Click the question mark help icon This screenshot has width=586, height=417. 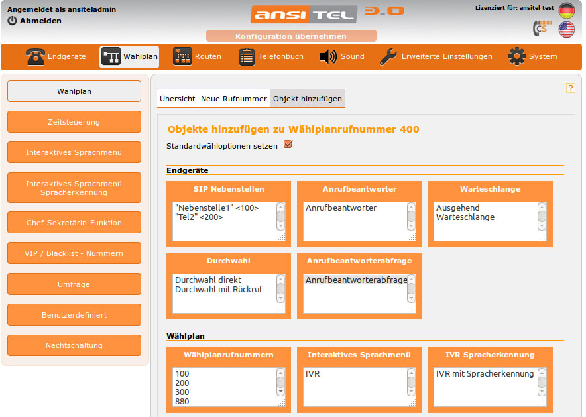pyautogui.click(x=570, y=88)
